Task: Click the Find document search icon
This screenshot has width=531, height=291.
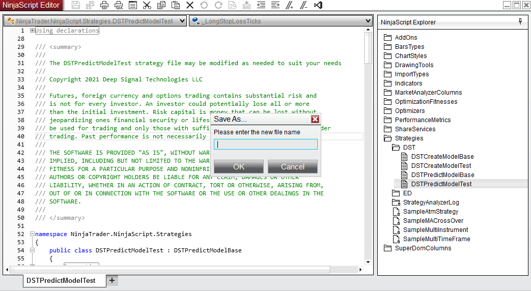Action: click(x=233, y=5)
